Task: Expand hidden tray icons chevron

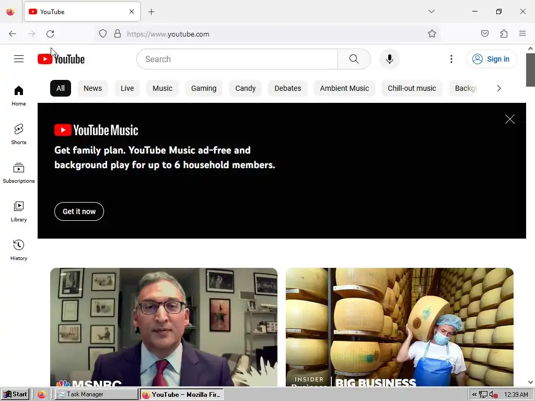Action: pos(474,395)
